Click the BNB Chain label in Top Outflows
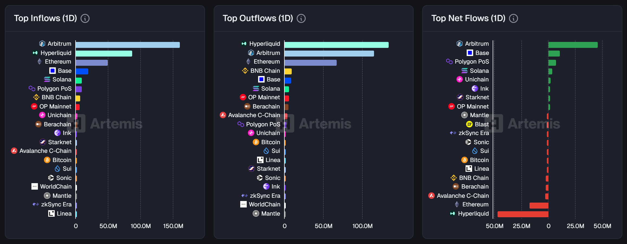The image size is (627, 244). tap(265, 71)
